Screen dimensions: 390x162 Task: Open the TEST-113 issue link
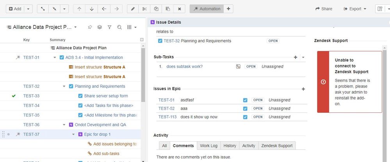167,117
